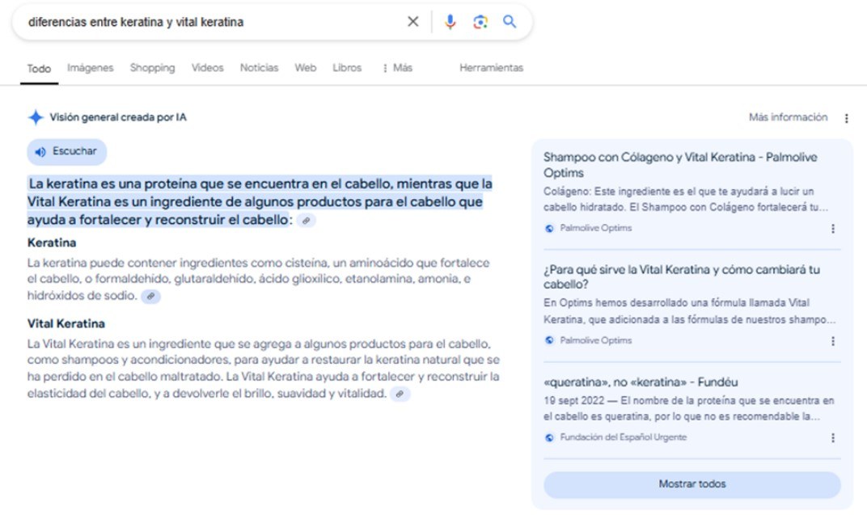Switch to the Imágenes tab
The height and width of the screenshot is (515, 867).
(90, 68)
